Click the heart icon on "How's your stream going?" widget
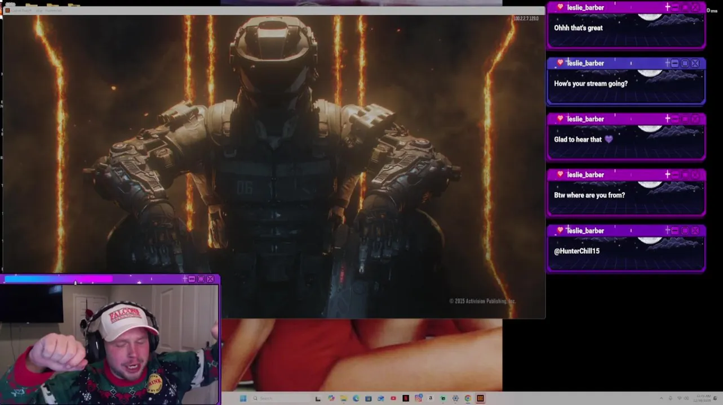The width and height of the screenshot is (723, 405). point(560,63)
